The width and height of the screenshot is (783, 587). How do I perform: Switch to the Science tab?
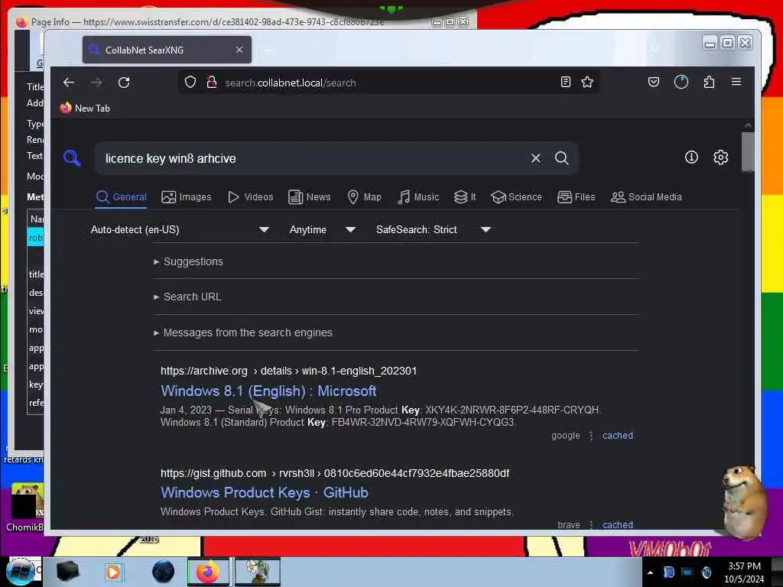[516, 197]
